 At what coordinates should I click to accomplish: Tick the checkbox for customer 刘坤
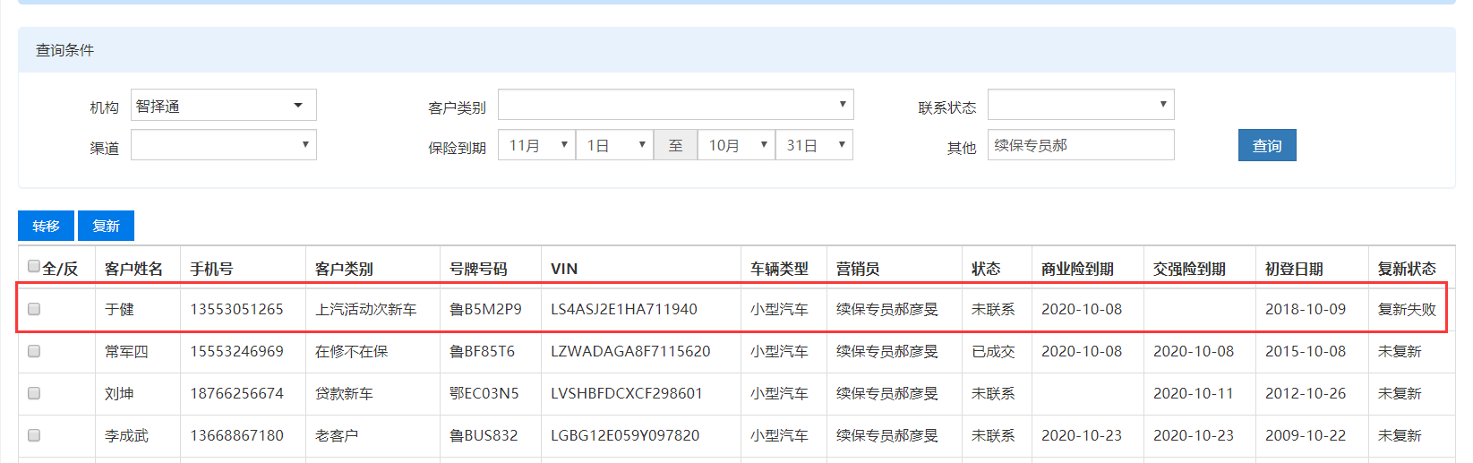(34, 393)
